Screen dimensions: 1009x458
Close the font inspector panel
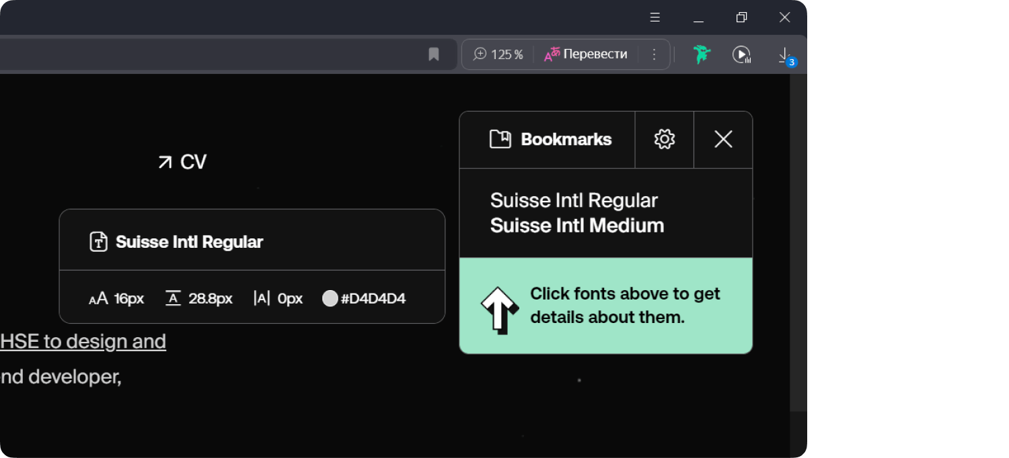[x=723, y=139]
